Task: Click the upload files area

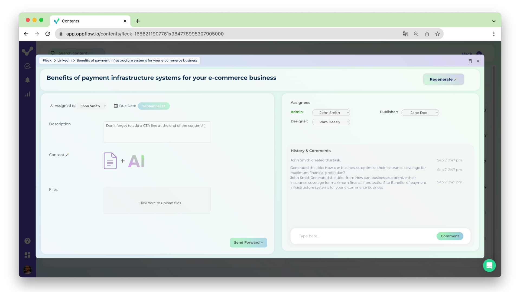Action: tap(160, 203)
